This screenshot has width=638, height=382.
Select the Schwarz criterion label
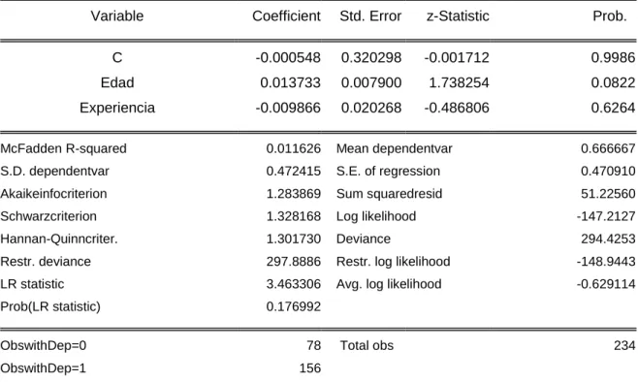[x=48, y=216]
